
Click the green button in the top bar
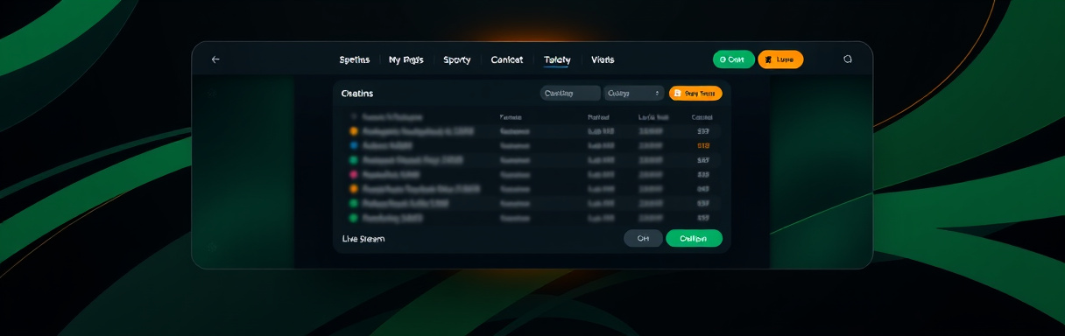[734, 59]
